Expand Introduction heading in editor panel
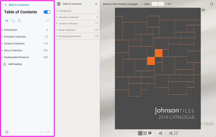 (x=2, y=30)
